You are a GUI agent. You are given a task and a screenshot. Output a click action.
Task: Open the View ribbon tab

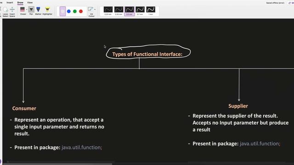click(x=30, y=3)
